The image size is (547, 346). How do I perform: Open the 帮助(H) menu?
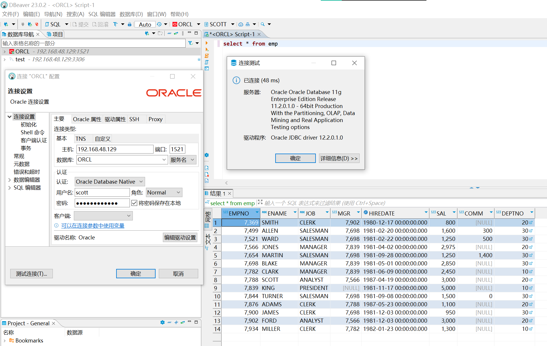179,14
